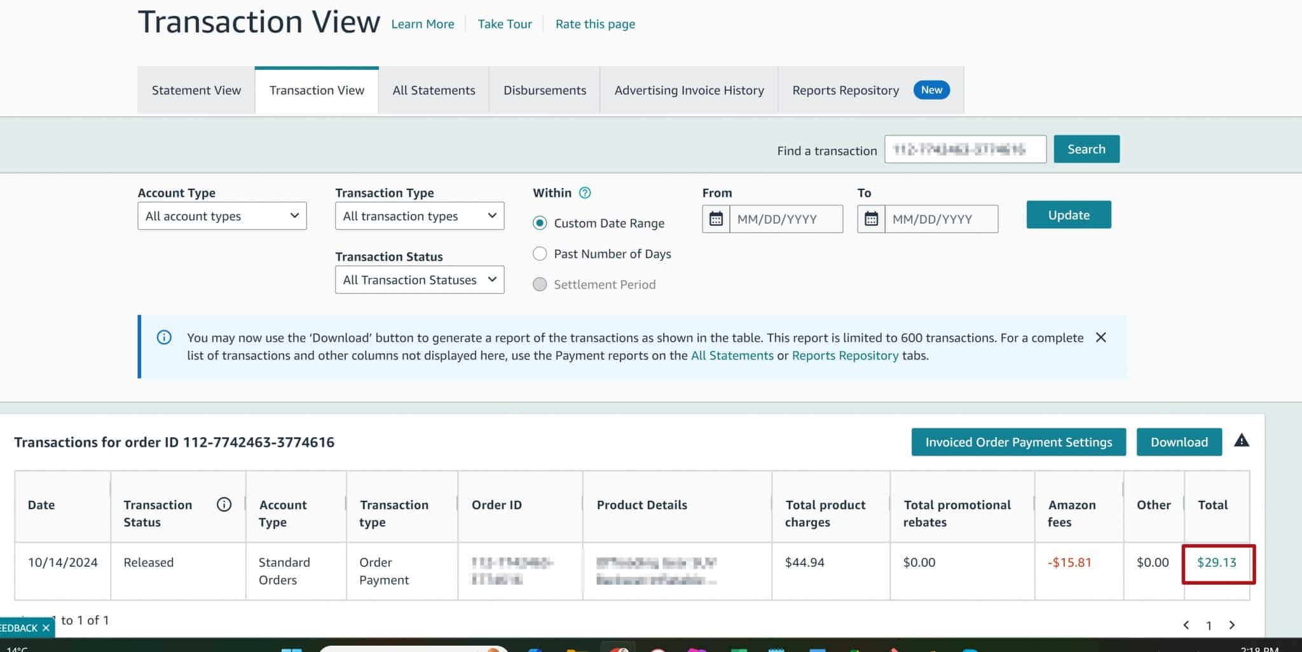Click the Update button
The image size is (1302, 652).
pyautogui.click(x=1069, y=215)
